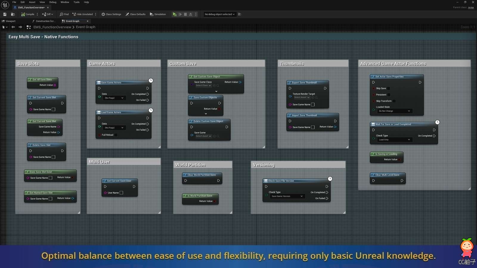
Task: Toggle Skip Transform checkbox
Action: pos(394,101)
